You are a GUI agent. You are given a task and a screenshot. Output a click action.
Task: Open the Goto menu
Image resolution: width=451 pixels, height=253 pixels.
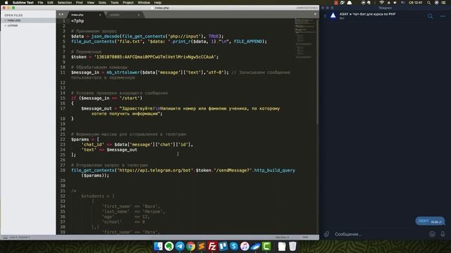coord(102,3)
